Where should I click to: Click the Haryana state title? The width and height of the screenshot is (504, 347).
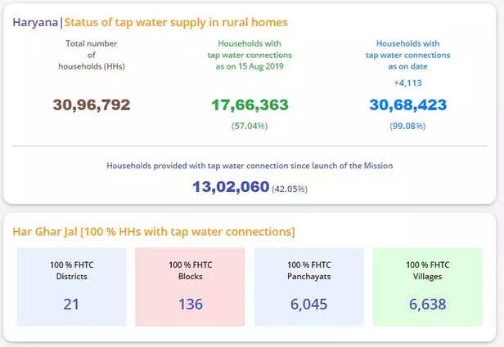(x=35, y=22)
